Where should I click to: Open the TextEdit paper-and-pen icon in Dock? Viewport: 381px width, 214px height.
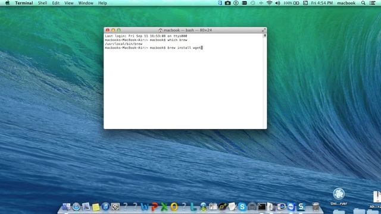click(x=232, y=206)
